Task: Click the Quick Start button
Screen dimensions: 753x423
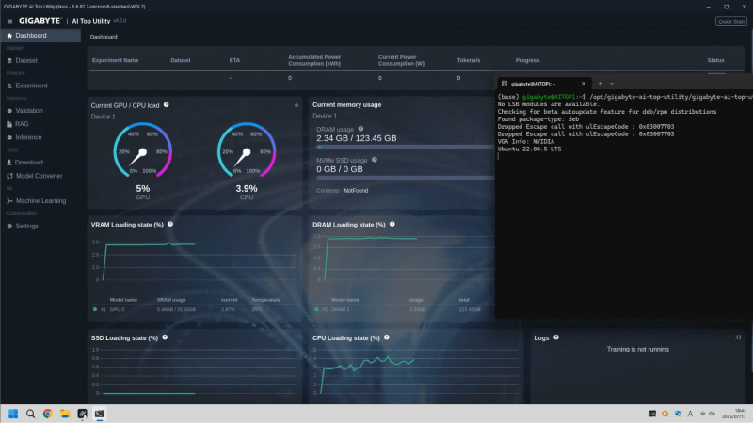Action: click(731, 21)
